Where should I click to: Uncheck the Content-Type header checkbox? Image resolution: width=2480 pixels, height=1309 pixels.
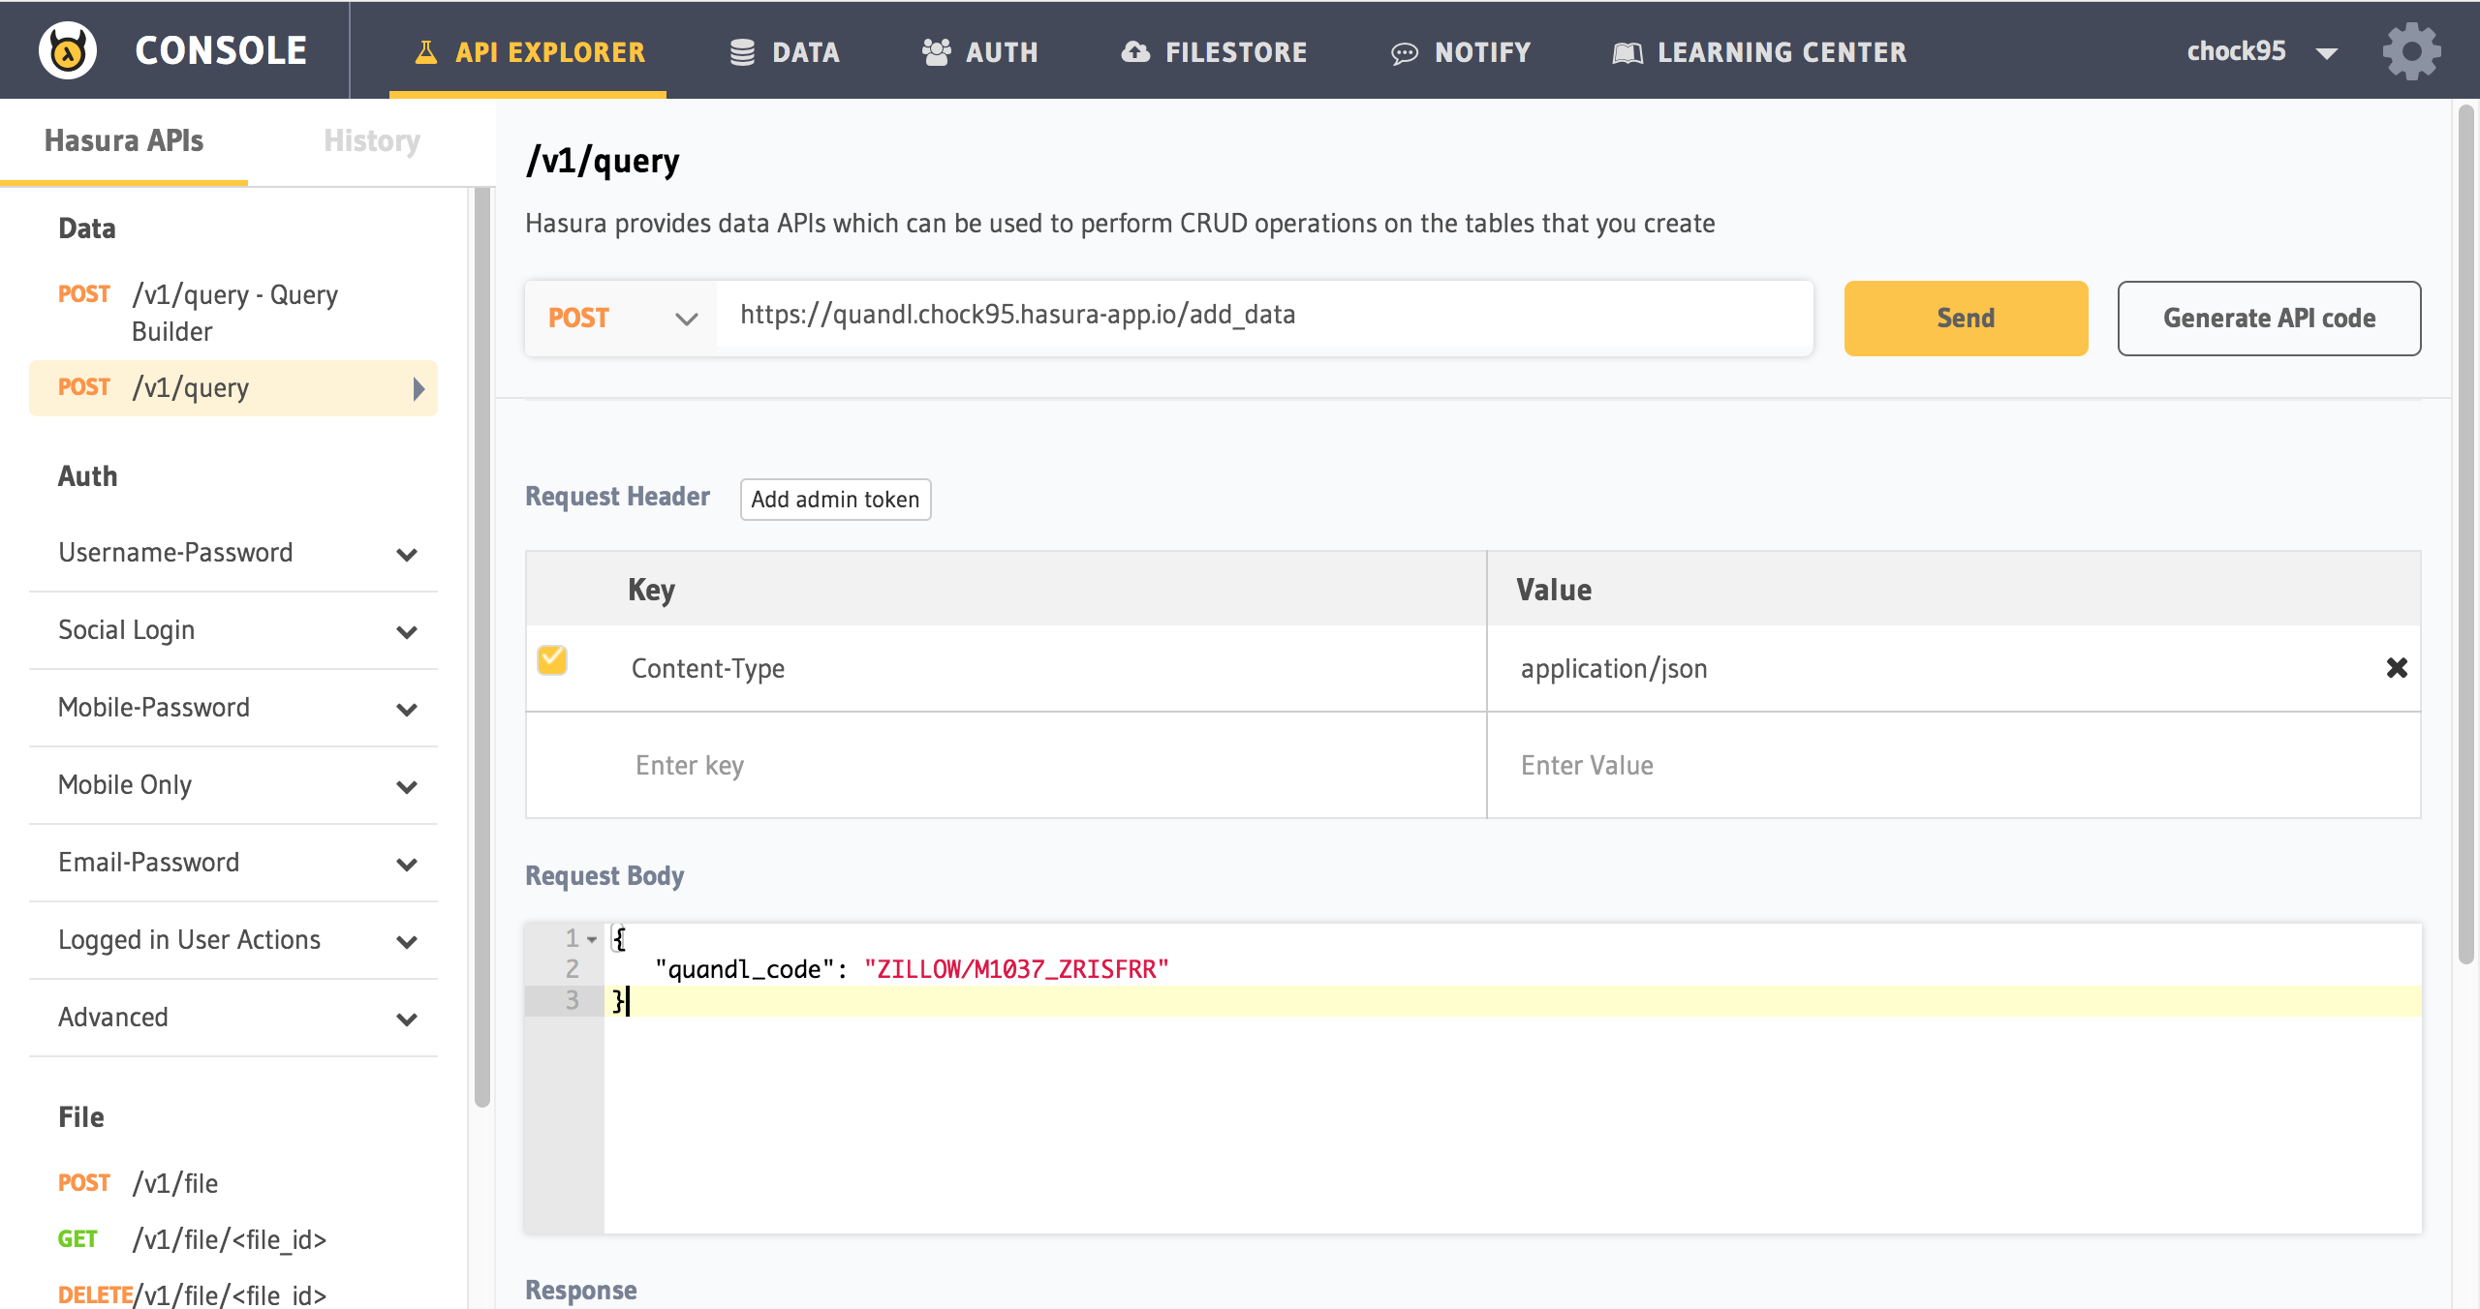552,660
